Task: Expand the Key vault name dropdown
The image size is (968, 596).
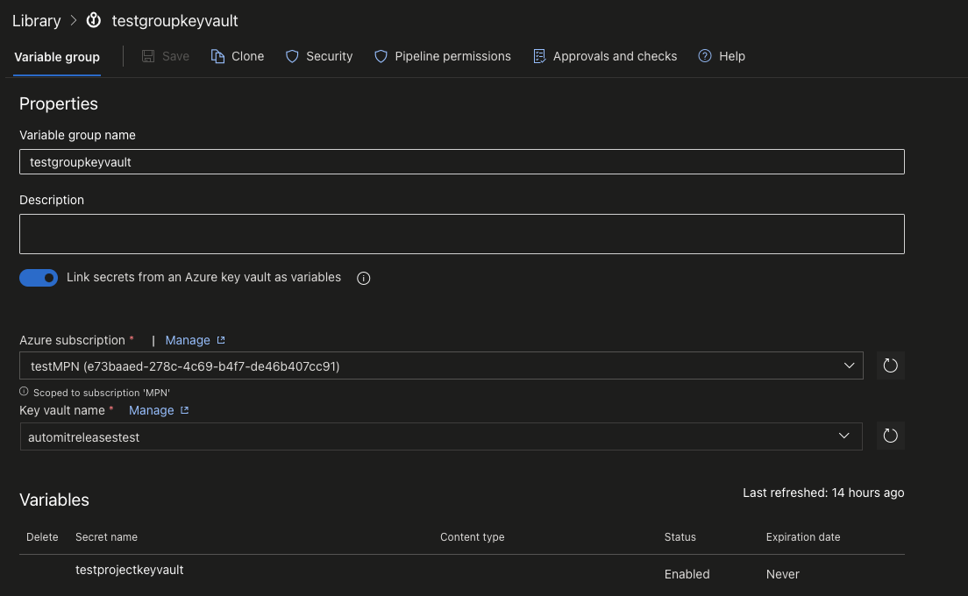Action: [843, 436]
